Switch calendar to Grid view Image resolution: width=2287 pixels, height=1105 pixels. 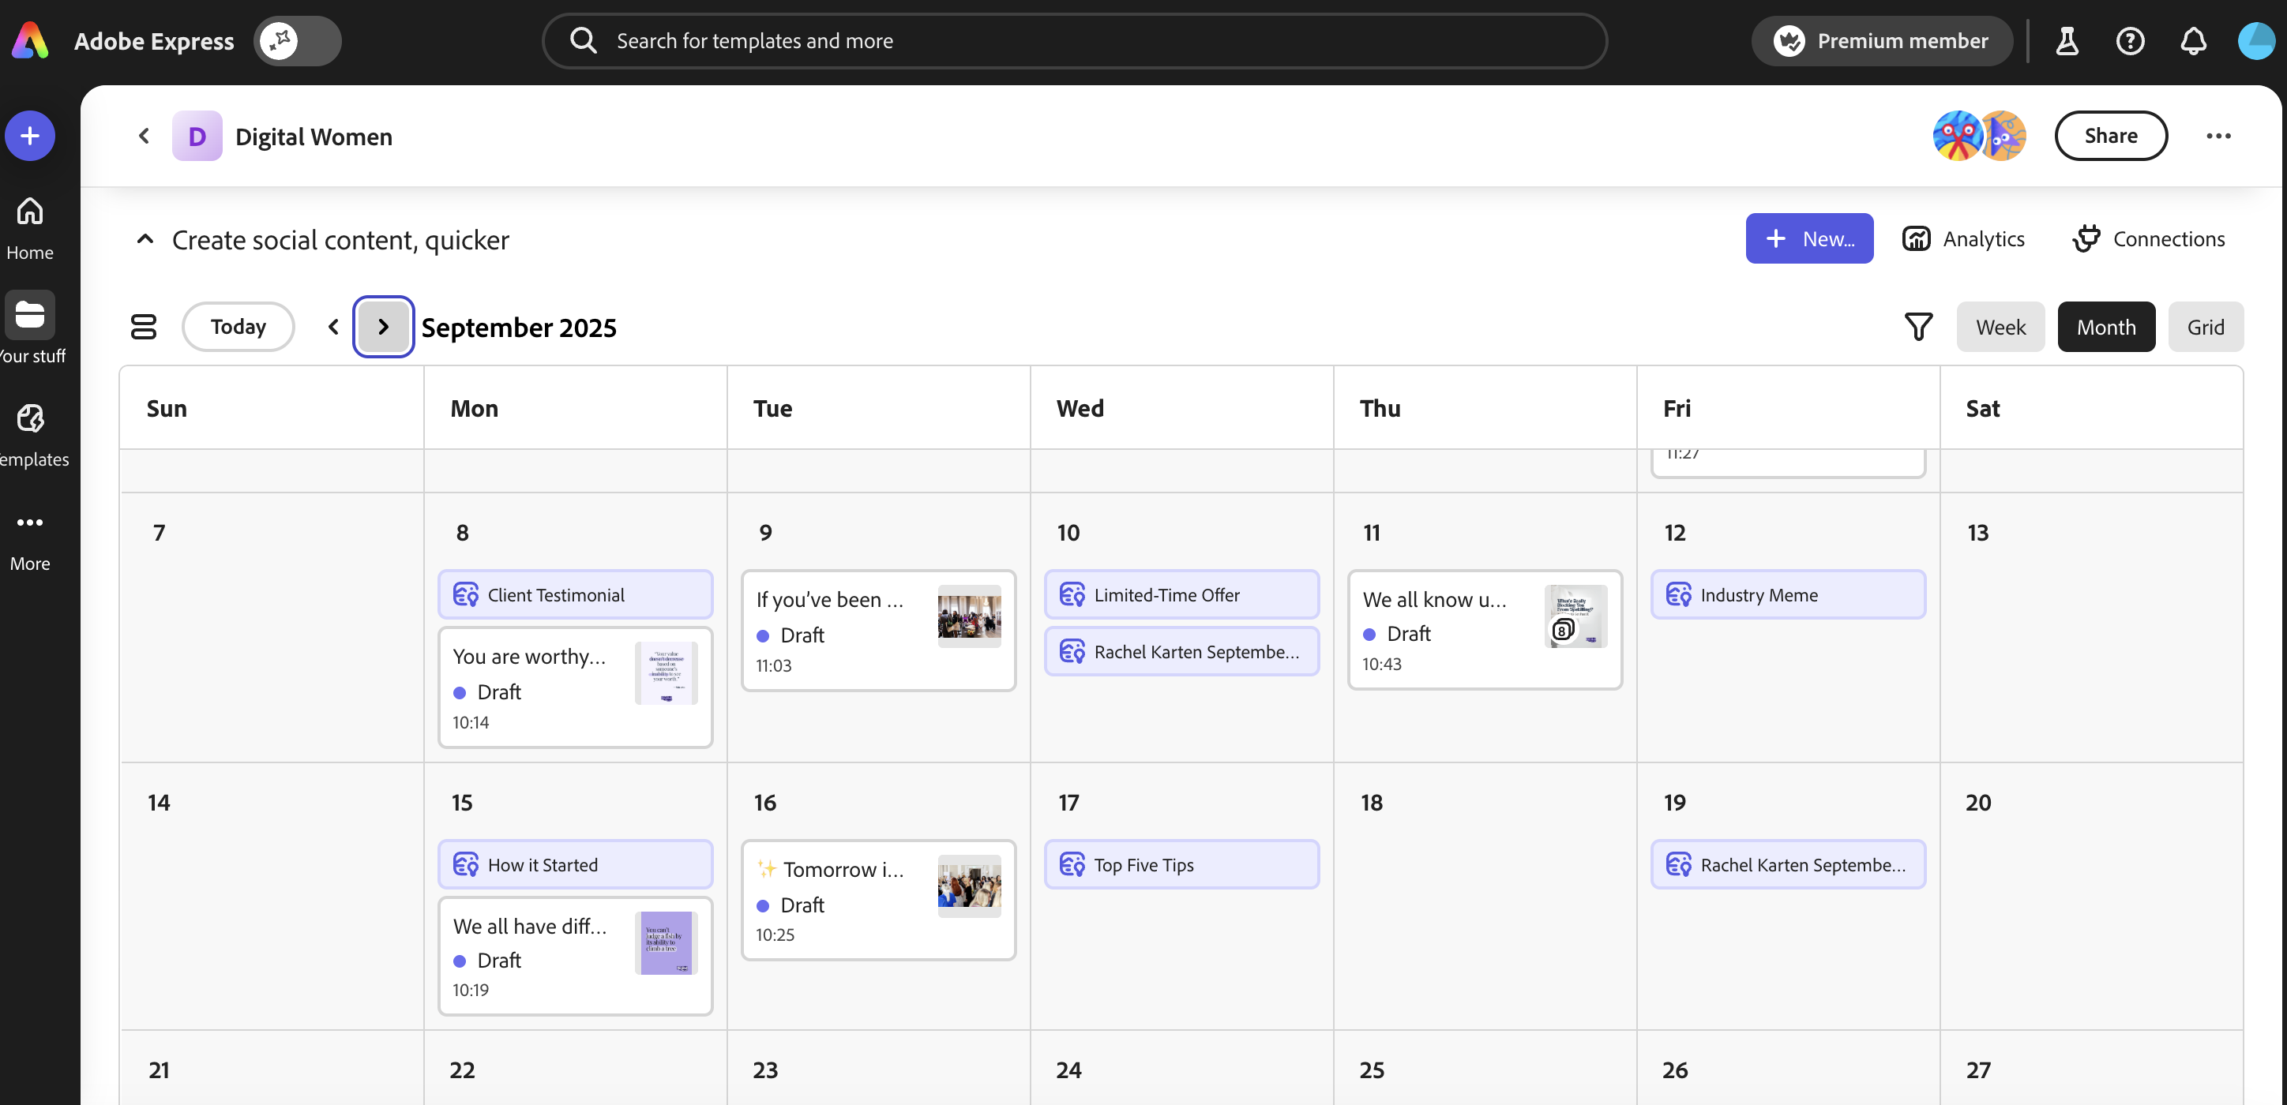2206,327
